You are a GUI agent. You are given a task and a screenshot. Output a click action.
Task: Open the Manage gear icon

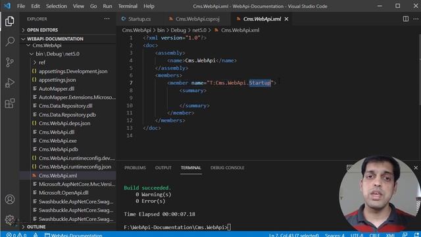pos(10,220)
